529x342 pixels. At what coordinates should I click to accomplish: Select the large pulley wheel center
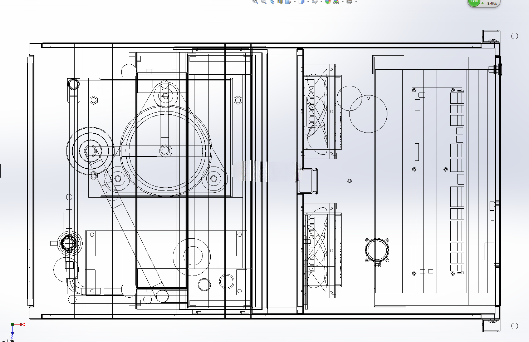click(165, 150)
